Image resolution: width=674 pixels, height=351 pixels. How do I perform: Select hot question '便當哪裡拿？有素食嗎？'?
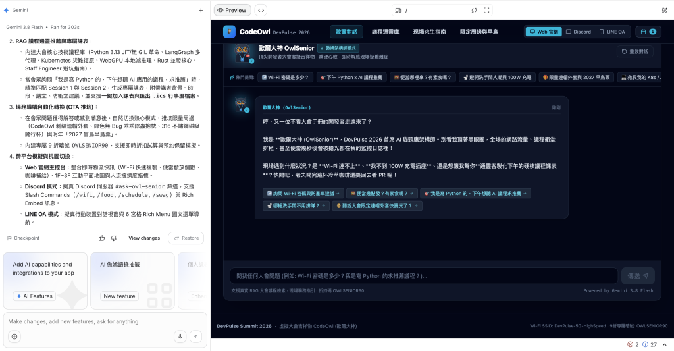pos(423,78)
